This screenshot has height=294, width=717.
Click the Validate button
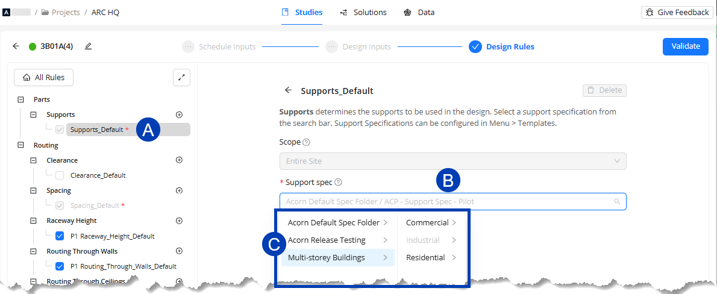coord(686,46)
